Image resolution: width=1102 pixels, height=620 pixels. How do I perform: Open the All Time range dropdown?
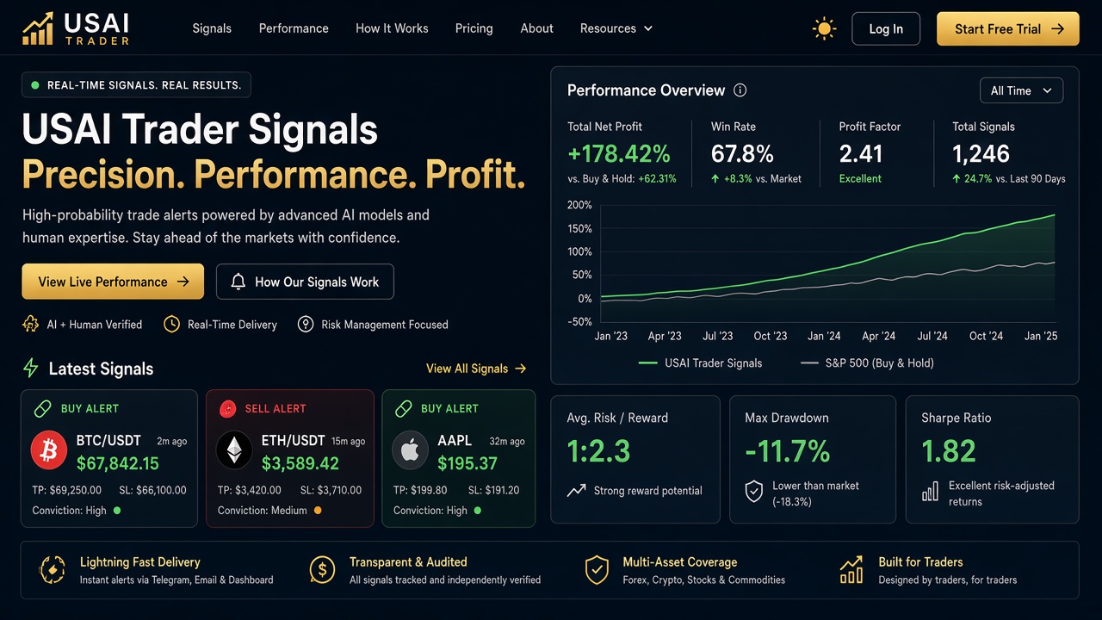click(1021, 90)
